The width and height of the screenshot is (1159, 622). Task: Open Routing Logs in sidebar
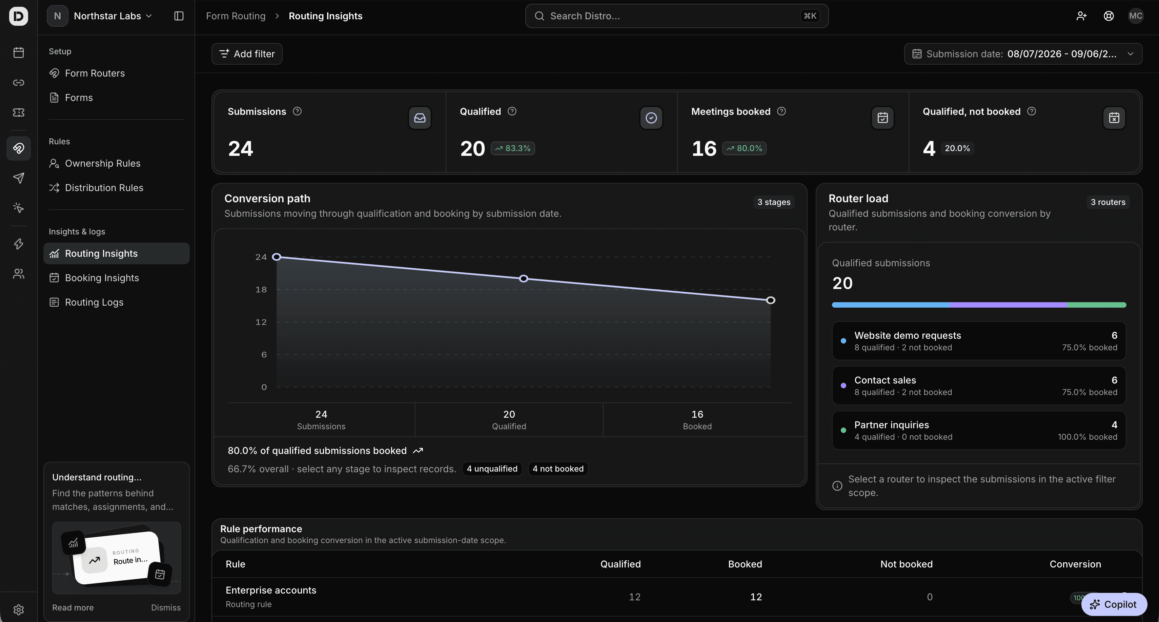click(117, 302)
